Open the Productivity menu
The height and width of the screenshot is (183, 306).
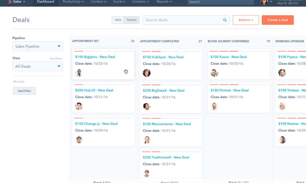tap(73, 2)
